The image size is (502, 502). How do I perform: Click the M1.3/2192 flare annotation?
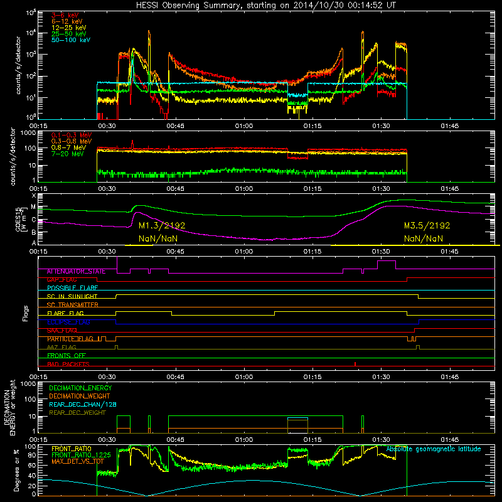point(162,225)
